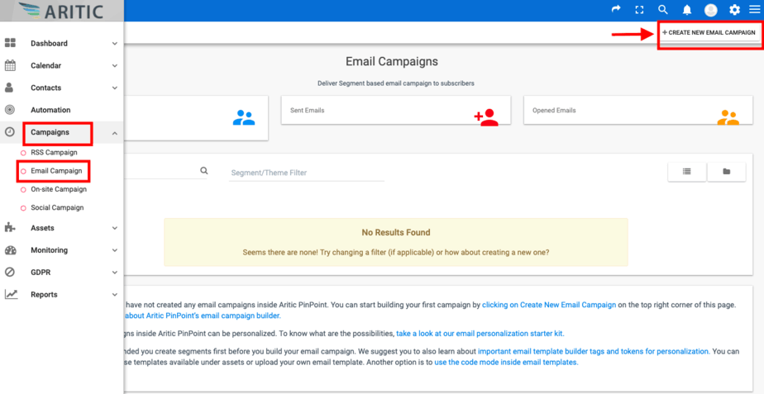Click the Monitoring gauge icon
764x394 pixels.
(x=10, y=249)
